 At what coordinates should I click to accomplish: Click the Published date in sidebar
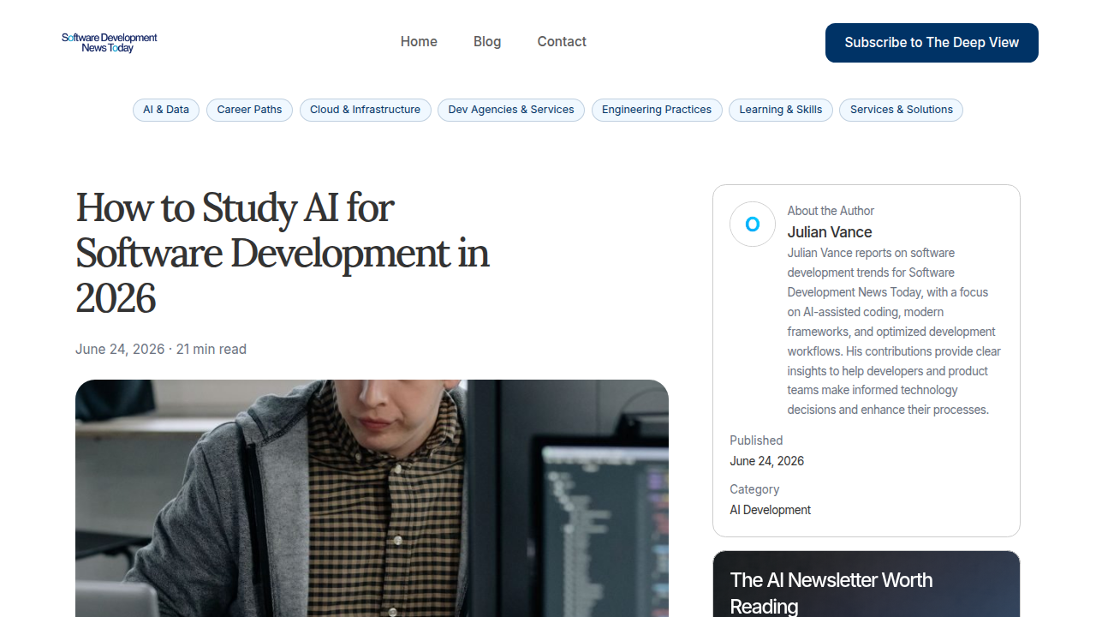click(x=767, y=461)
